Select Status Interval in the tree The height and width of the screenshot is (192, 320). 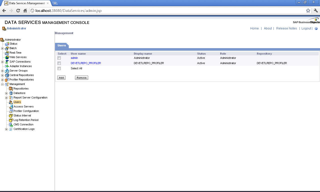[22, 116]
